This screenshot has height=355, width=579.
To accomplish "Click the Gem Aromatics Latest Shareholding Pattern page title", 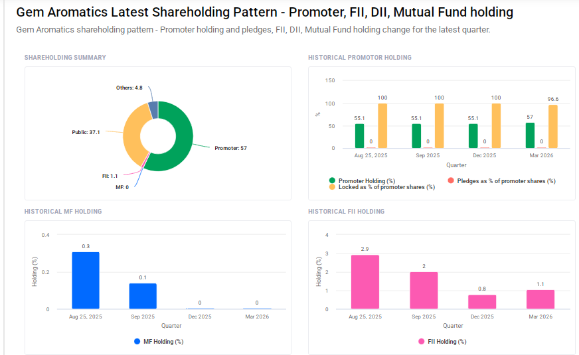I will (x=265, y=12).
